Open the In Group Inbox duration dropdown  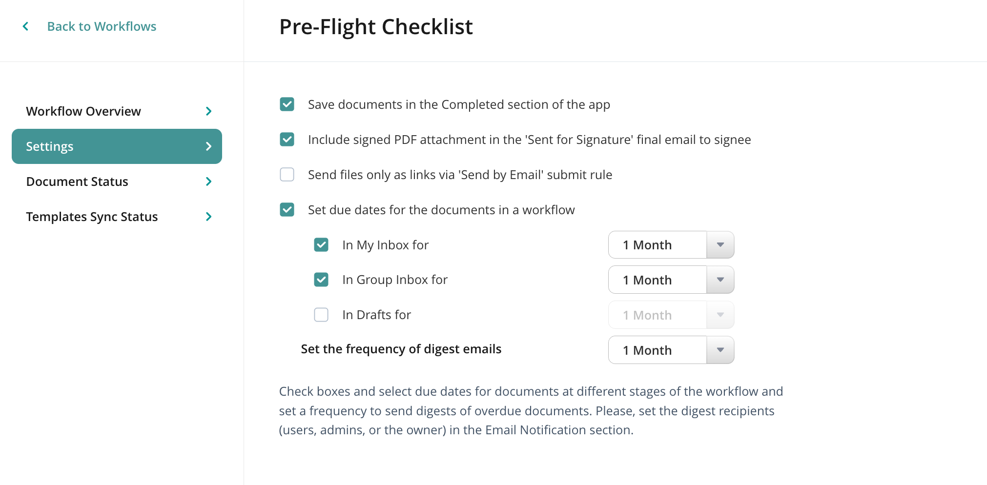pos(671,280)
